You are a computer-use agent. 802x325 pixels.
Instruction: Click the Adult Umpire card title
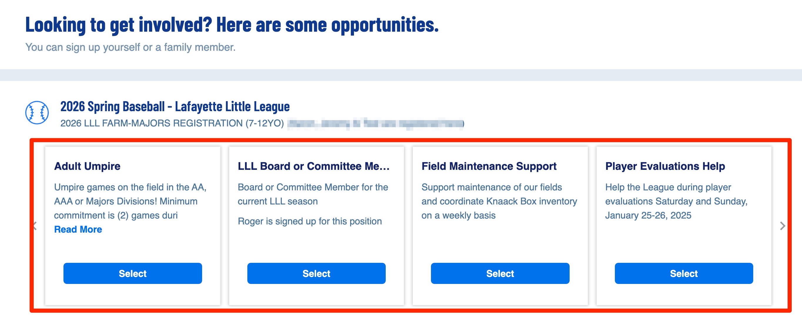(87, 166)
